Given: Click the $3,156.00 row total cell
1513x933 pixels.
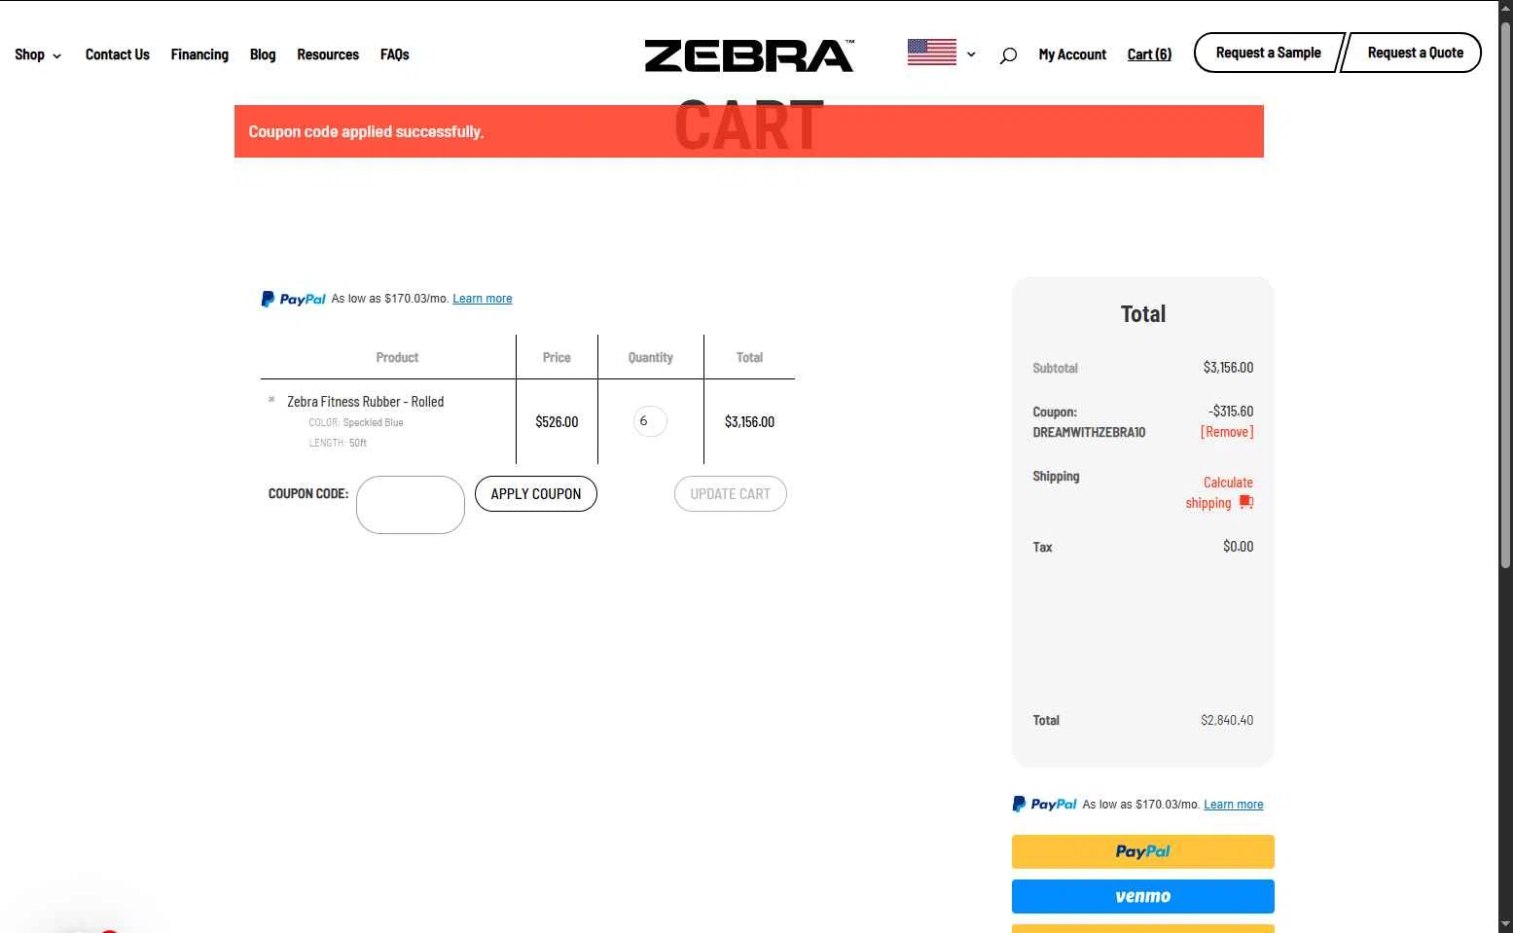Looking at the screenshot, I should pos(749,421).
